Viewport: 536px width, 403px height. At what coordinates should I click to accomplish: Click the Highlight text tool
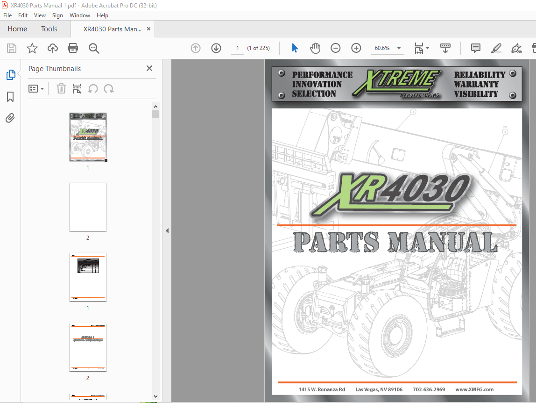(496, 48)
